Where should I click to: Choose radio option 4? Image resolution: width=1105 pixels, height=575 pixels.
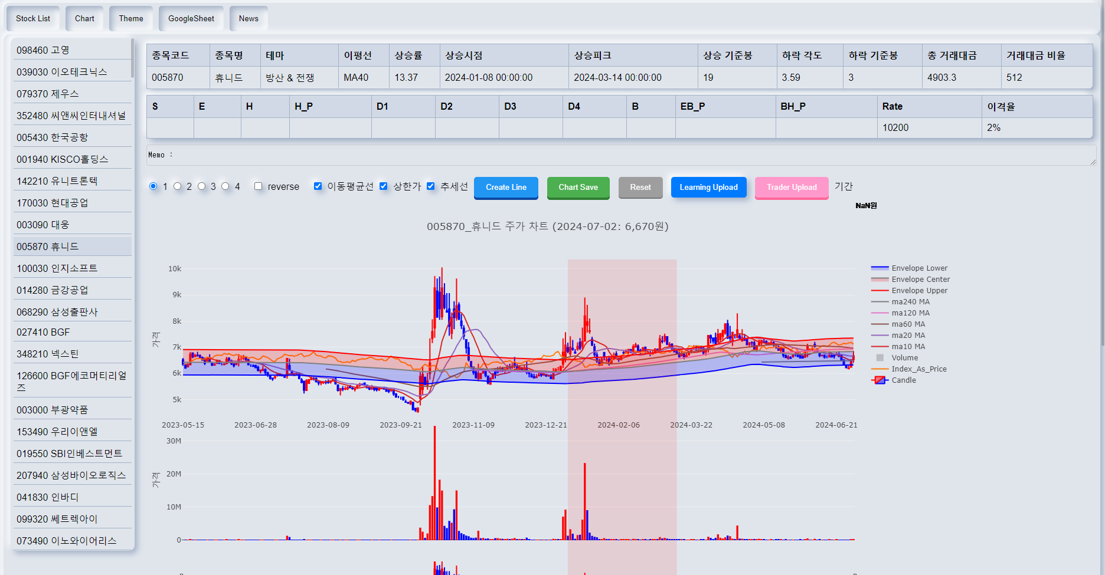click(x=225, y=186)
